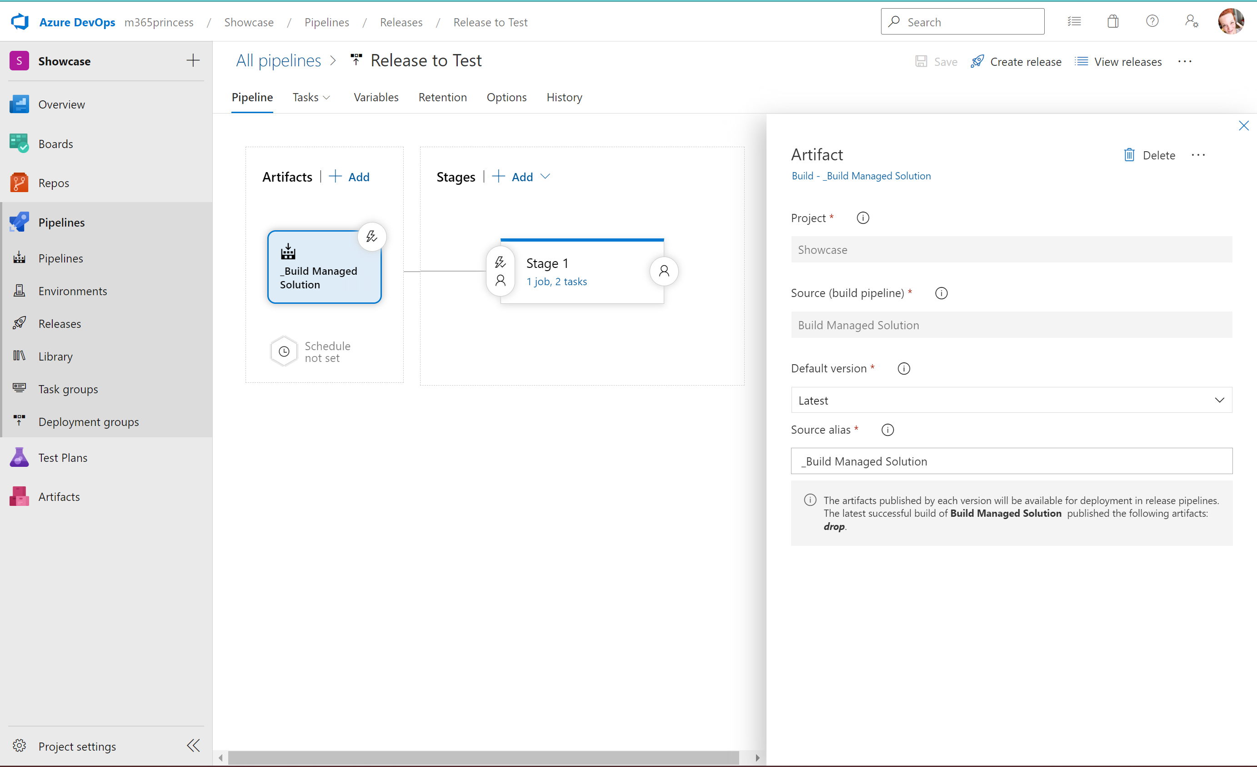Select the Stage 1 card

pos(581,271)
